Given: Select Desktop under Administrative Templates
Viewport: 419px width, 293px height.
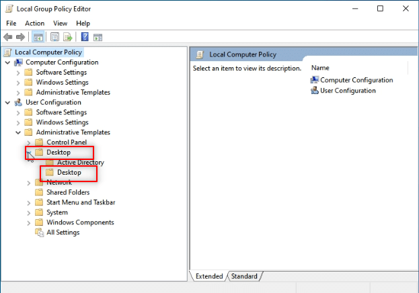Looking at the screenshot, I should [x=59, y=153].
